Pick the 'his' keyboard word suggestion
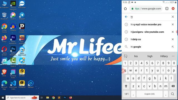Viewport: 178px width, 100px height. coord(136,56)
